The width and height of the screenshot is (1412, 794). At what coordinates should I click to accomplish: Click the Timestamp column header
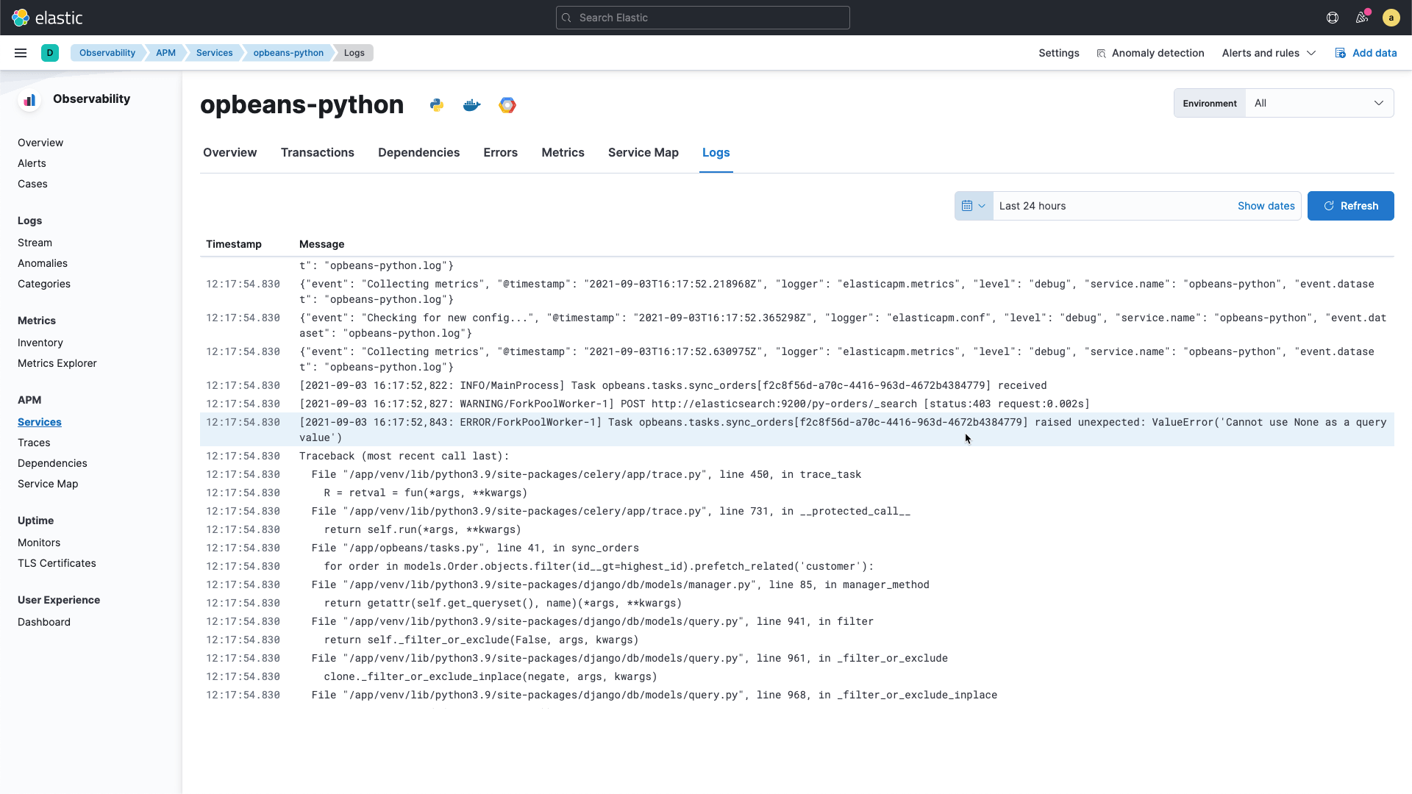234,244
